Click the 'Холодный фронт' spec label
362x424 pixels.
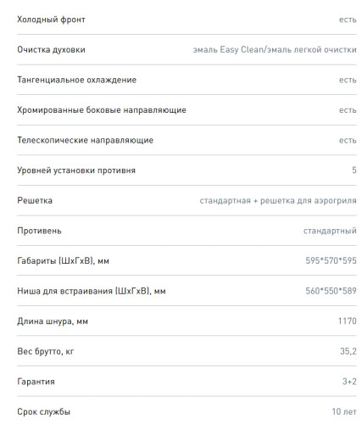(51, 20)
